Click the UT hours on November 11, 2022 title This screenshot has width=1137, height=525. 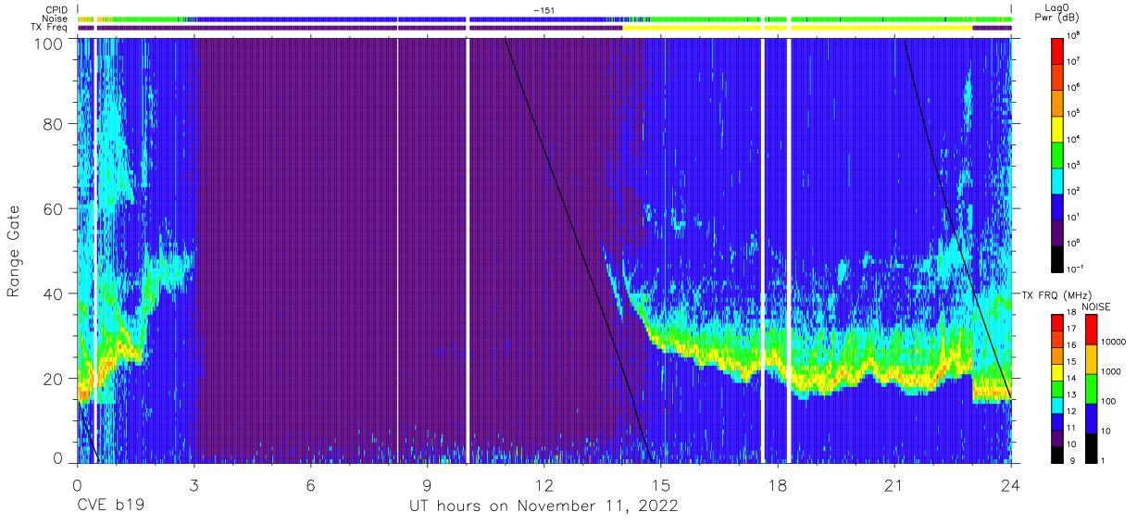[x=544, y=506]
